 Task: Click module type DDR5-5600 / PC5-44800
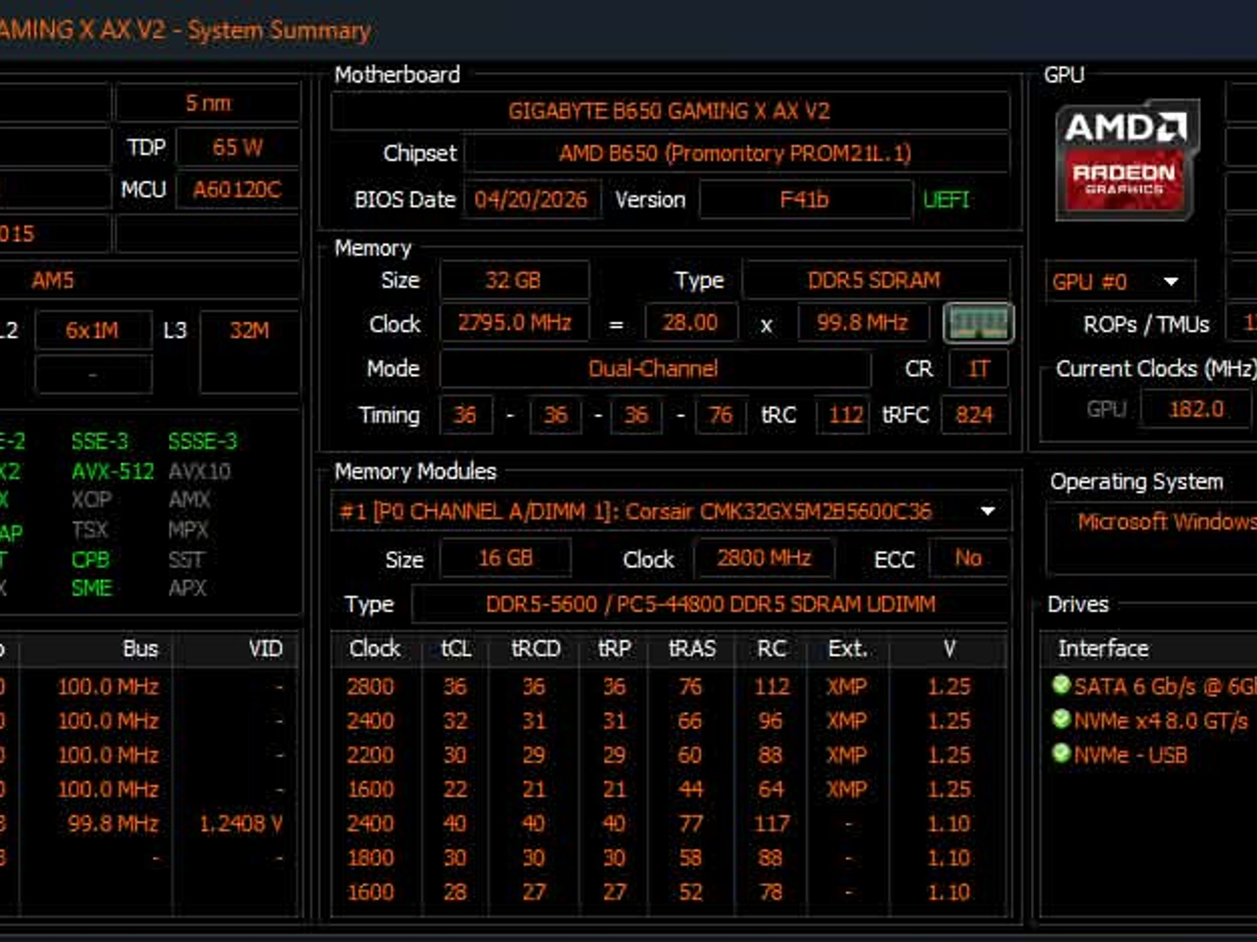coord(710,605)
